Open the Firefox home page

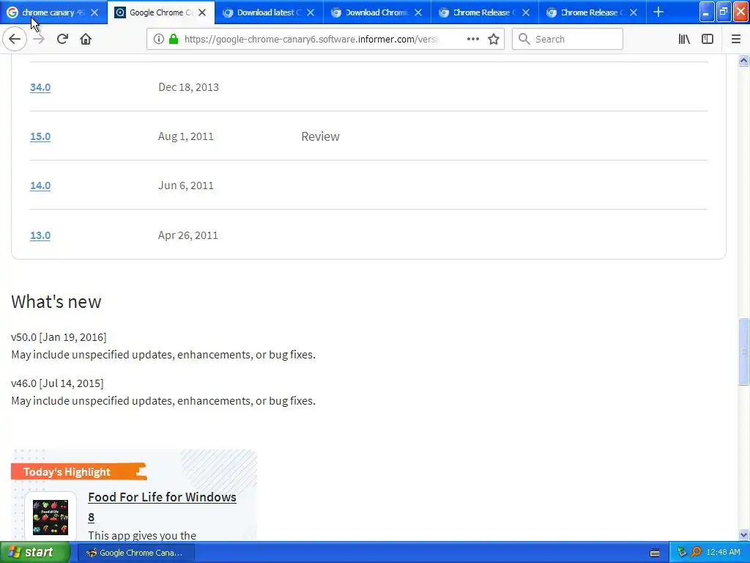point(86,39)
